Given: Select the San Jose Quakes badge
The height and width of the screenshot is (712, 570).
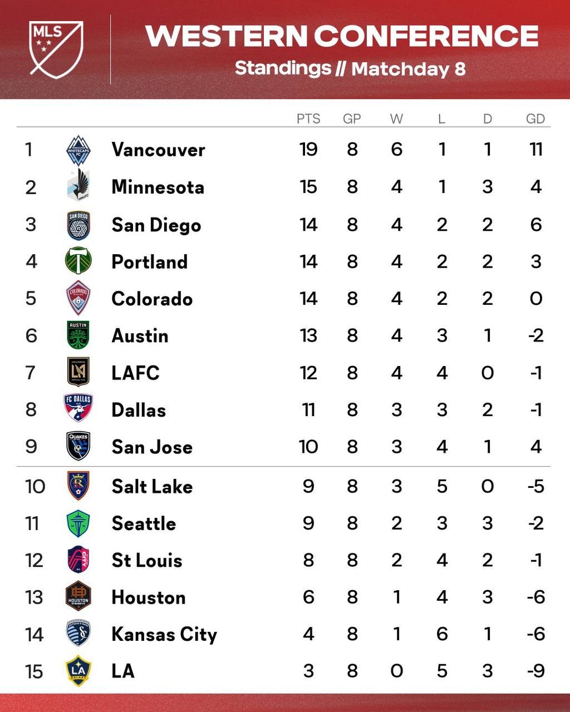Looking at the screenshot, I should 78,446.
